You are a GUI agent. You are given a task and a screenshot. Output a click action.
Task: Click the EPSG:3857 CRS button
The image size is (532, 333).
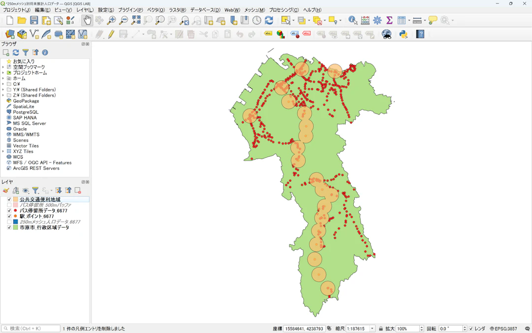point(504,329)
